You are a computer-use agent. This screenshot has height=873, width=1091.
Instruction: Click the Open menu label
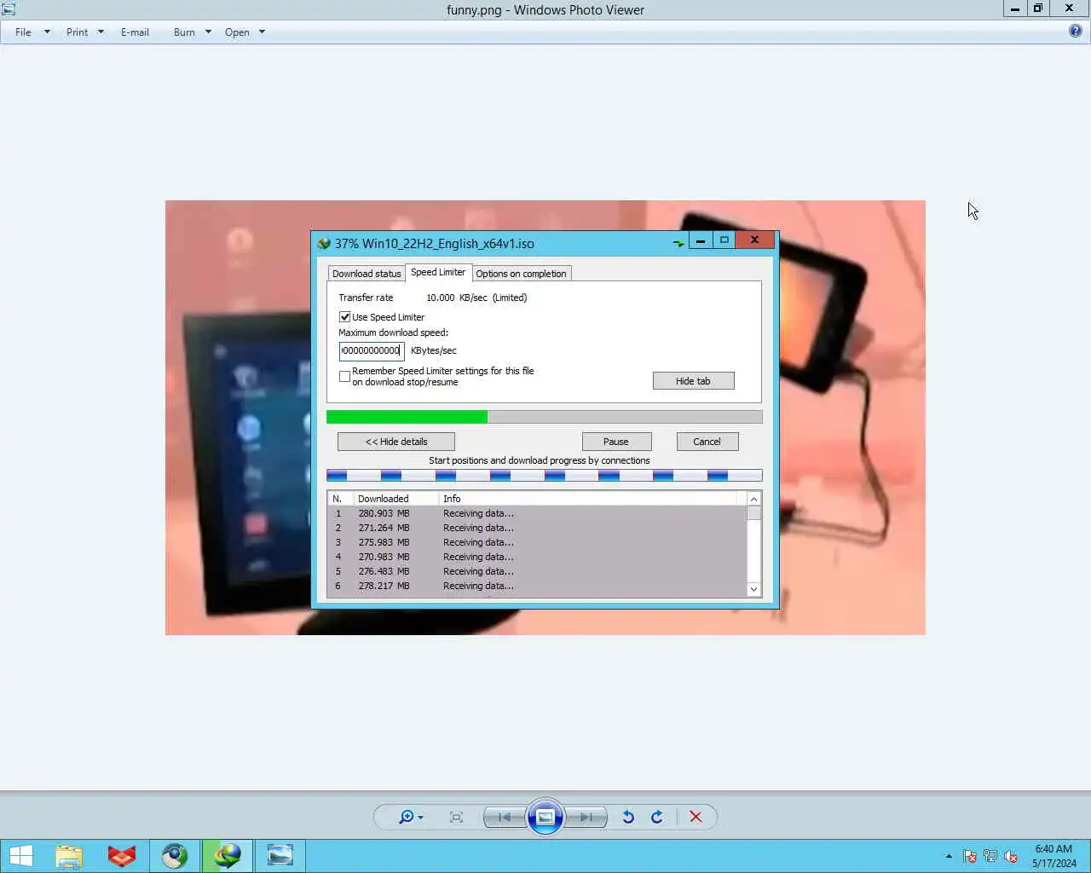pos(237,32)
